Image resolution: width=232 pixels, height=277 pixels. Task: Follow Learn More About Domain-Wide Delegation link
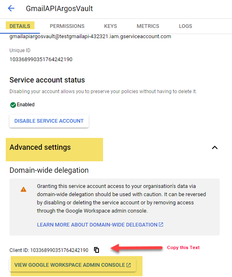click(100, 225)
